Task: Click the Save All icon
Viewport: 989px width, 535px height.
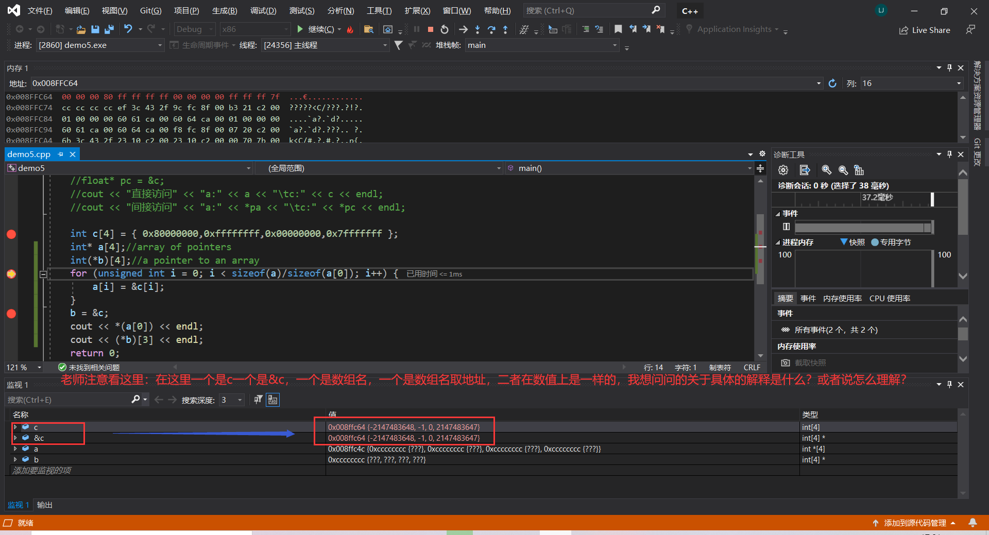Action: 109,29
